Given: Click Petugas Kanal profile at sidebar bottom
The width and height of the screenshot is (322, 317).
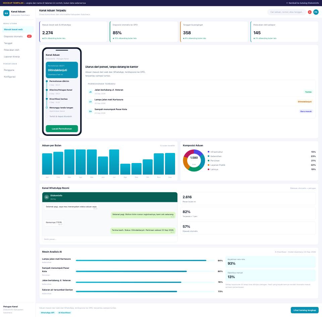Looking at the screenshot, I should coord(18,309).
